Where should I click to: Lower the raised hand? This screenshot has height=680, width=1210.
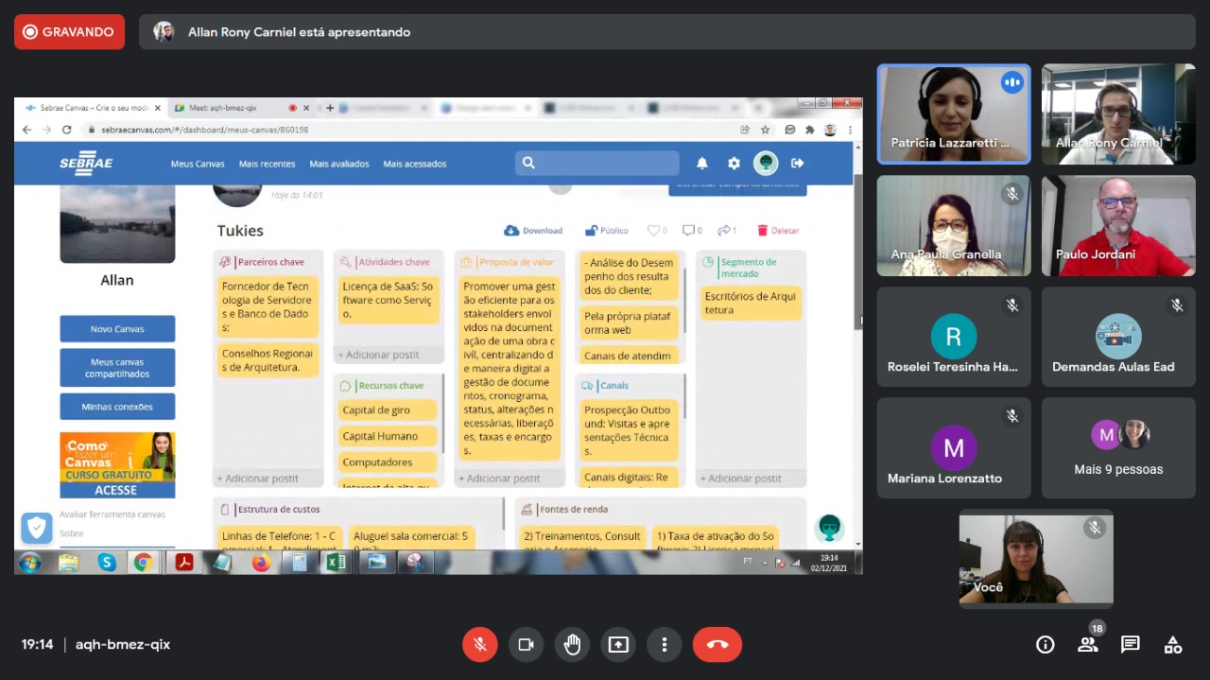point(572,644)
